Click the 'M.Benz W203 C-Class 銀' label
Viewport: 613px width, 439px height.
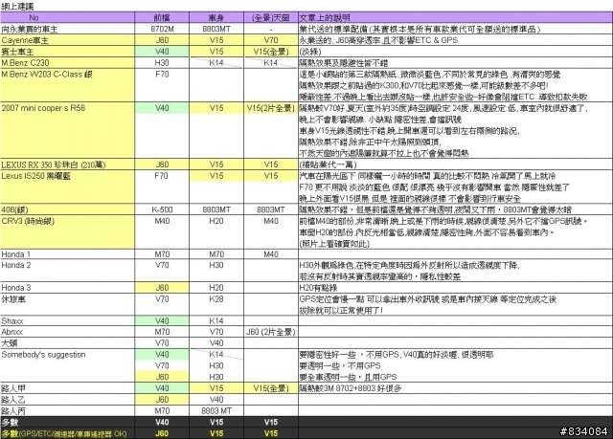47,75
